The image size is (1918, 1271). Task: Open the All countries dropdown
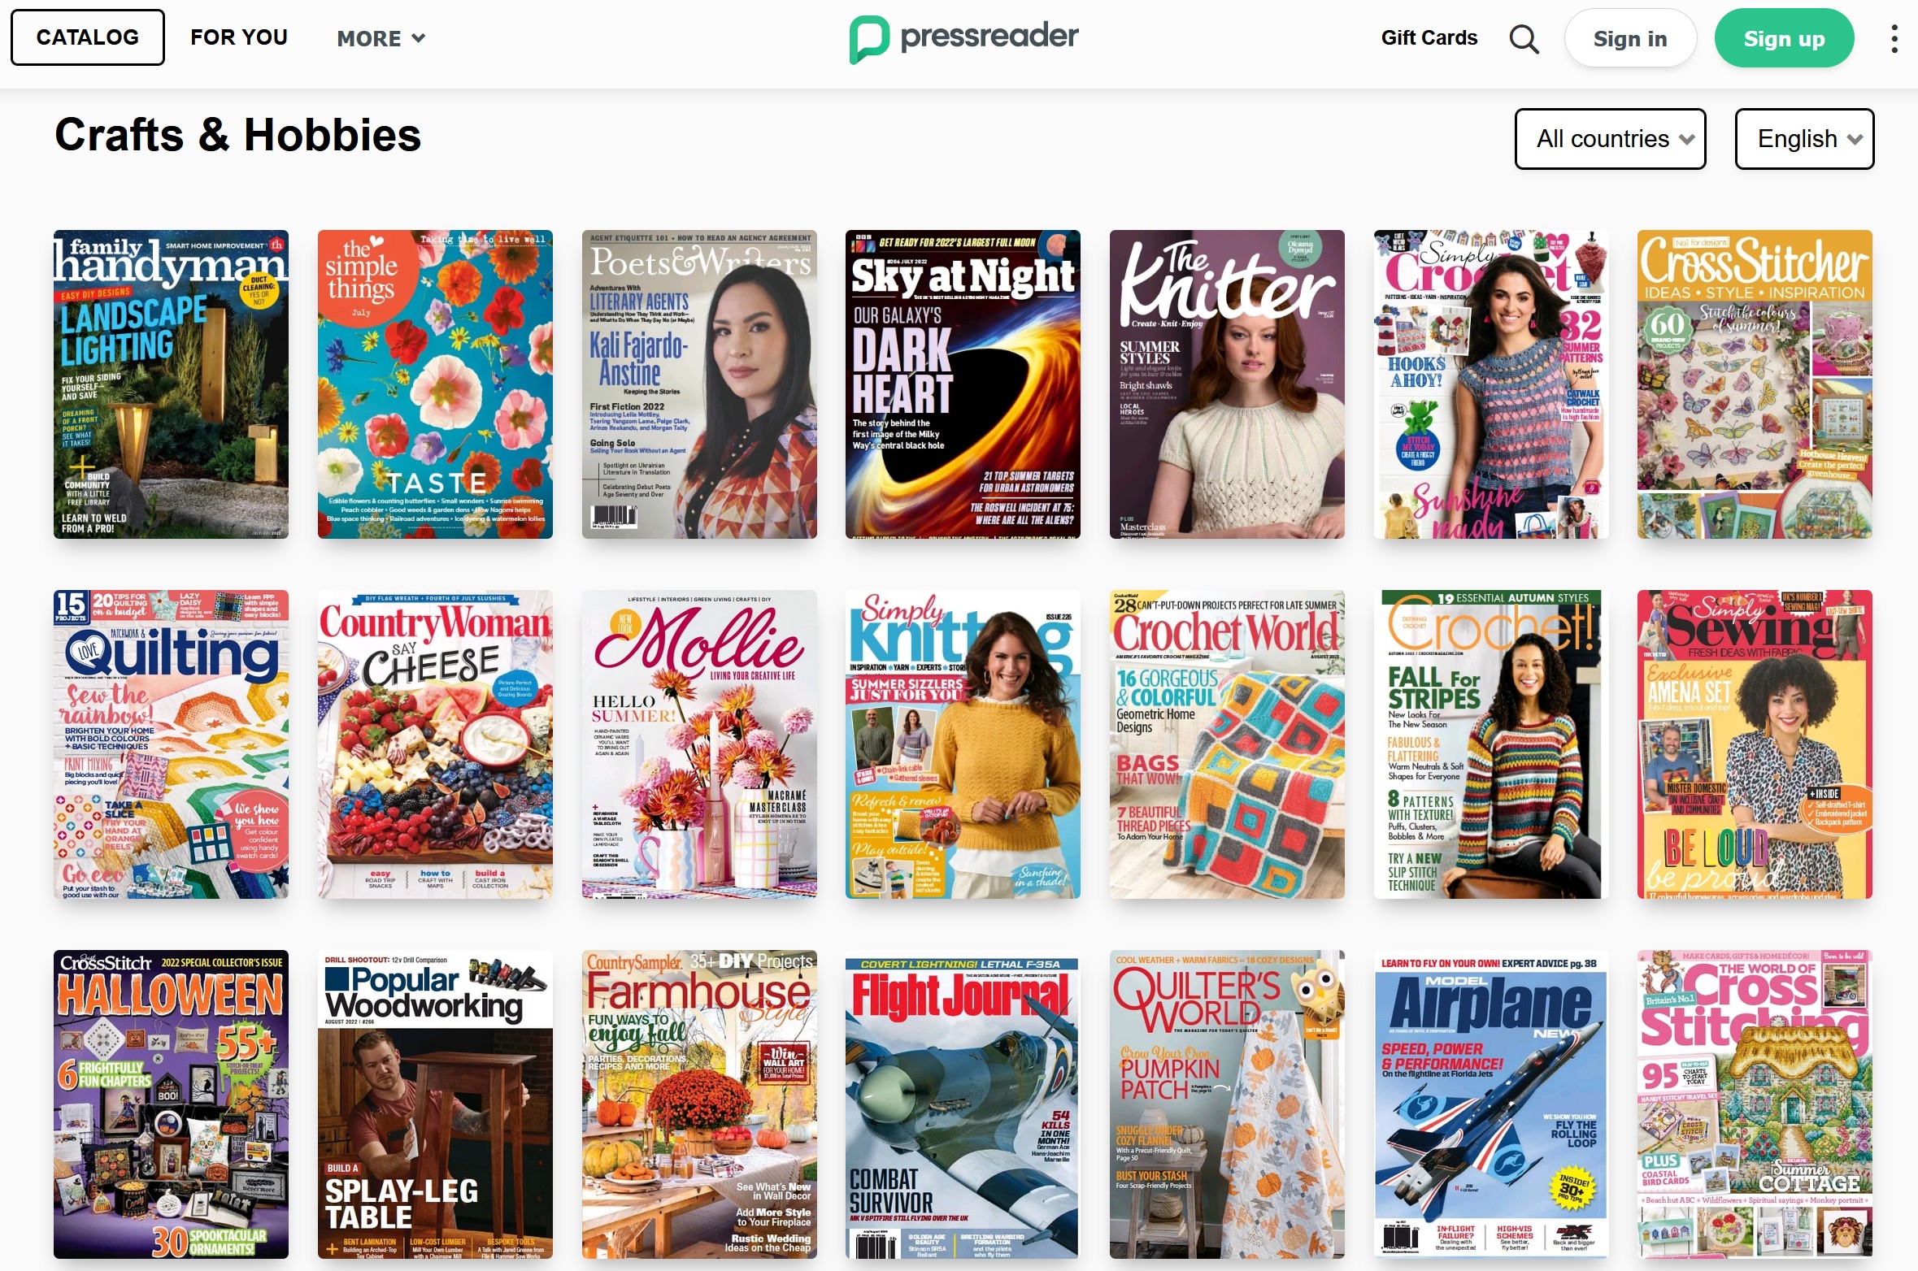pyautogui.click(x=1610, y=139)
